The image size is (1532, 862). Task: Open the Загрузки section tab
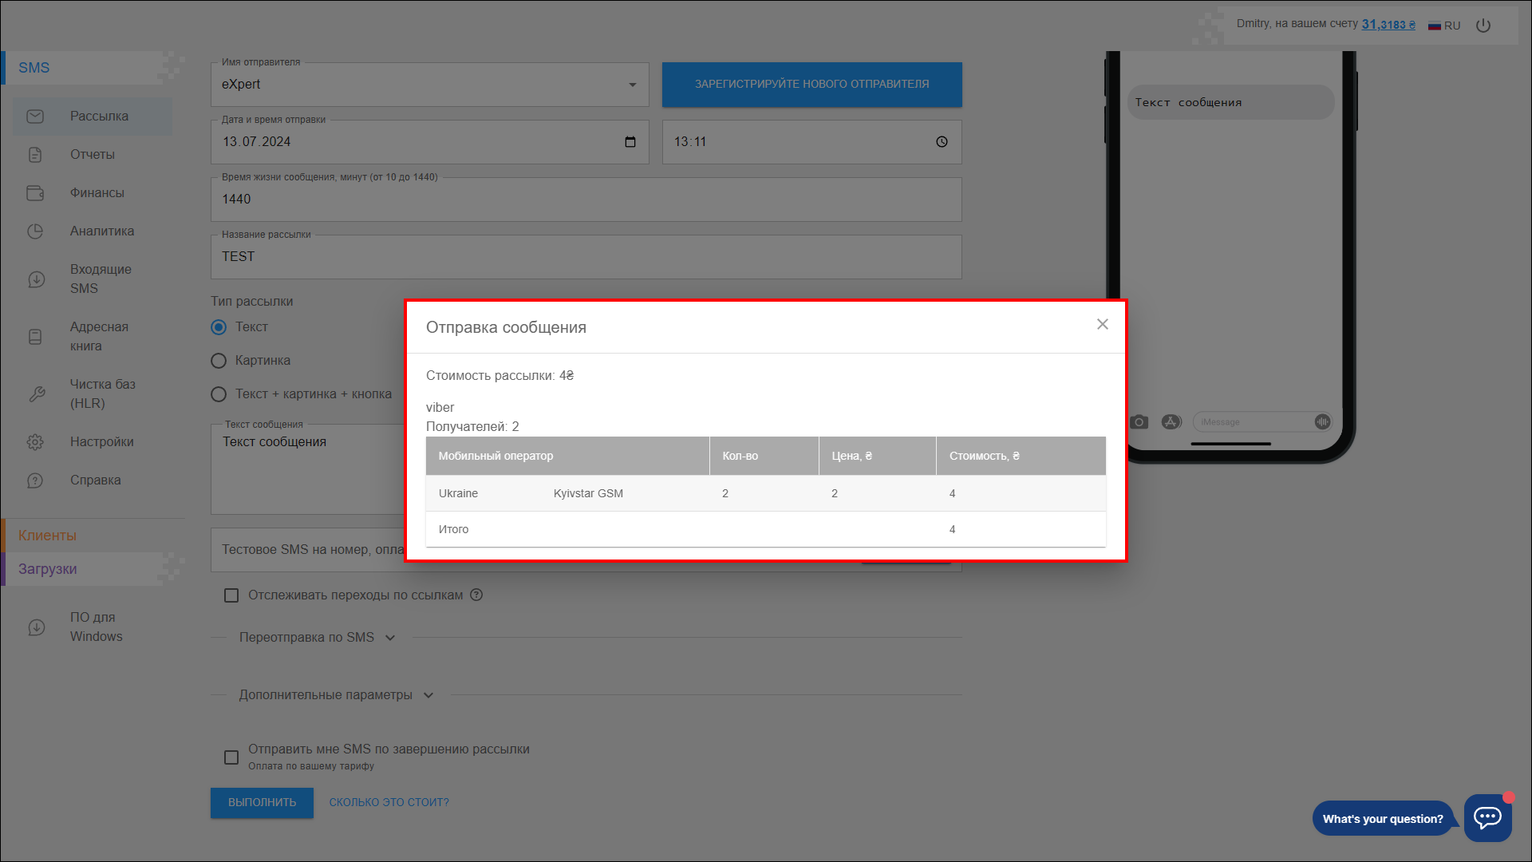48,569
